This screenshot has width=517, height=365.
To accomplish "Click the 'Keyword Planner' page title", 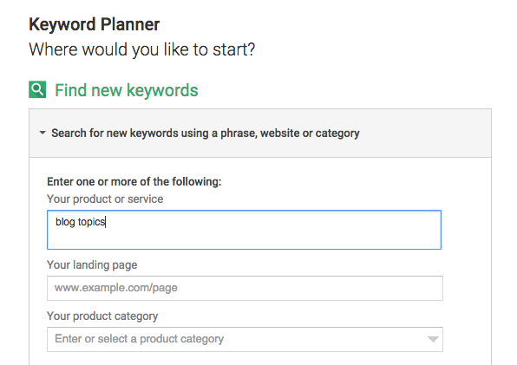I will 95,24.
